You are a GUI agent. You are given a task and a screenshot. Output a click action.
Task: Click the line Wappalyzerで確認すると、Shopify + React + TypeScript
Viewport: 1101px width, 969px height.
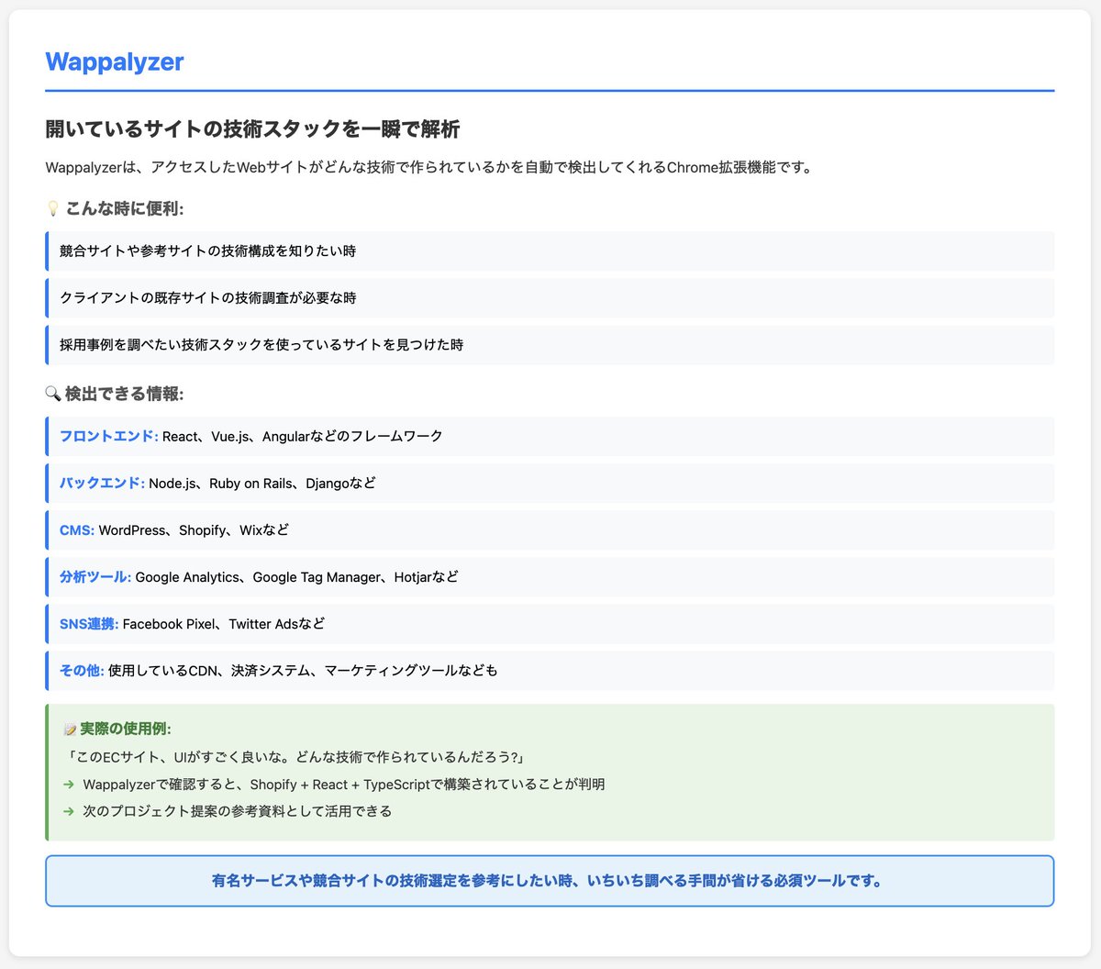344,785
